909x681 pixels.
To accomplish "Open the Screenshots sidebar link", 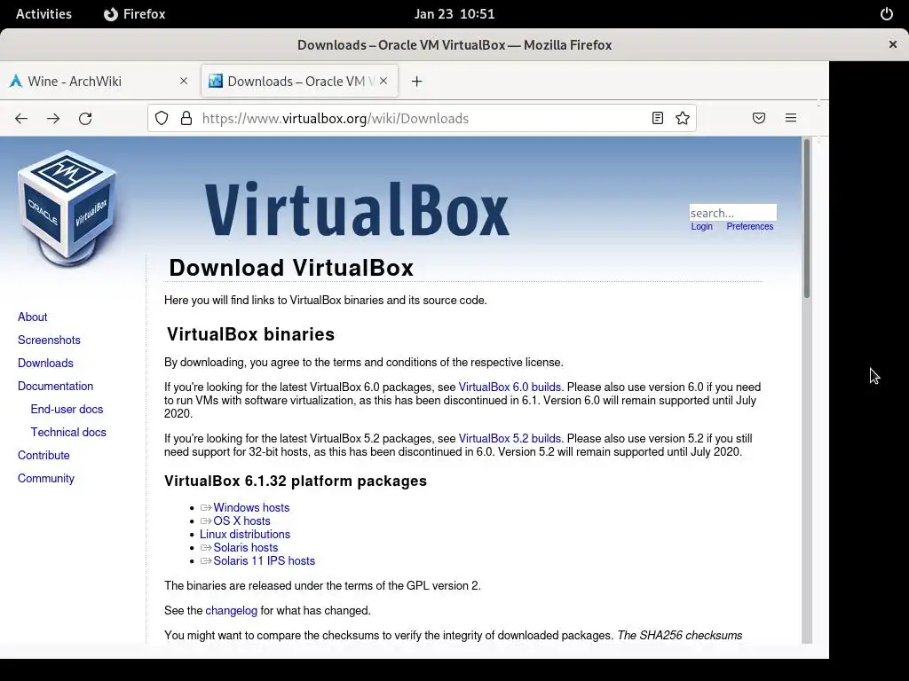I will click(x=50, y=340).
